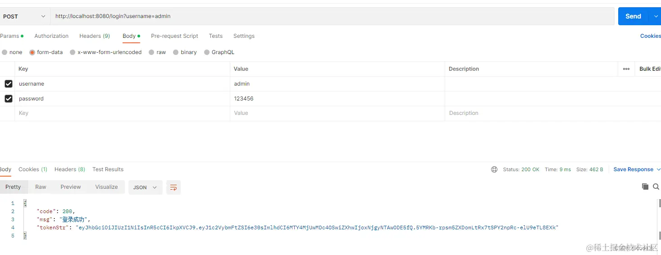Open the Cookies link

(x=650, y=36)
